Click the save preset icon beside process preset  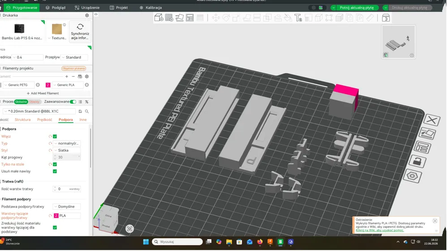(x=80, y=111)
